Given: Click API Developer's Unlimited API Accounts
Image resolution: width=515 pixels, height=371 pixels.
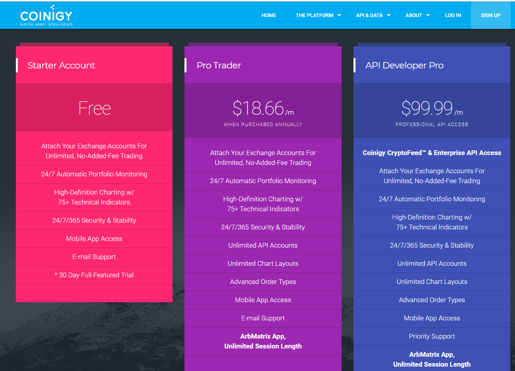Looking at the screenshot, I should [432, 263].
